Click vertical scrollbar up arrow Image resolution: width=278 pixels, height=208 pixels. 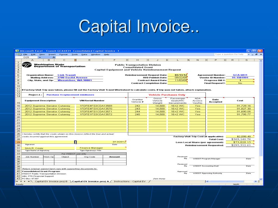coord(261,61)
